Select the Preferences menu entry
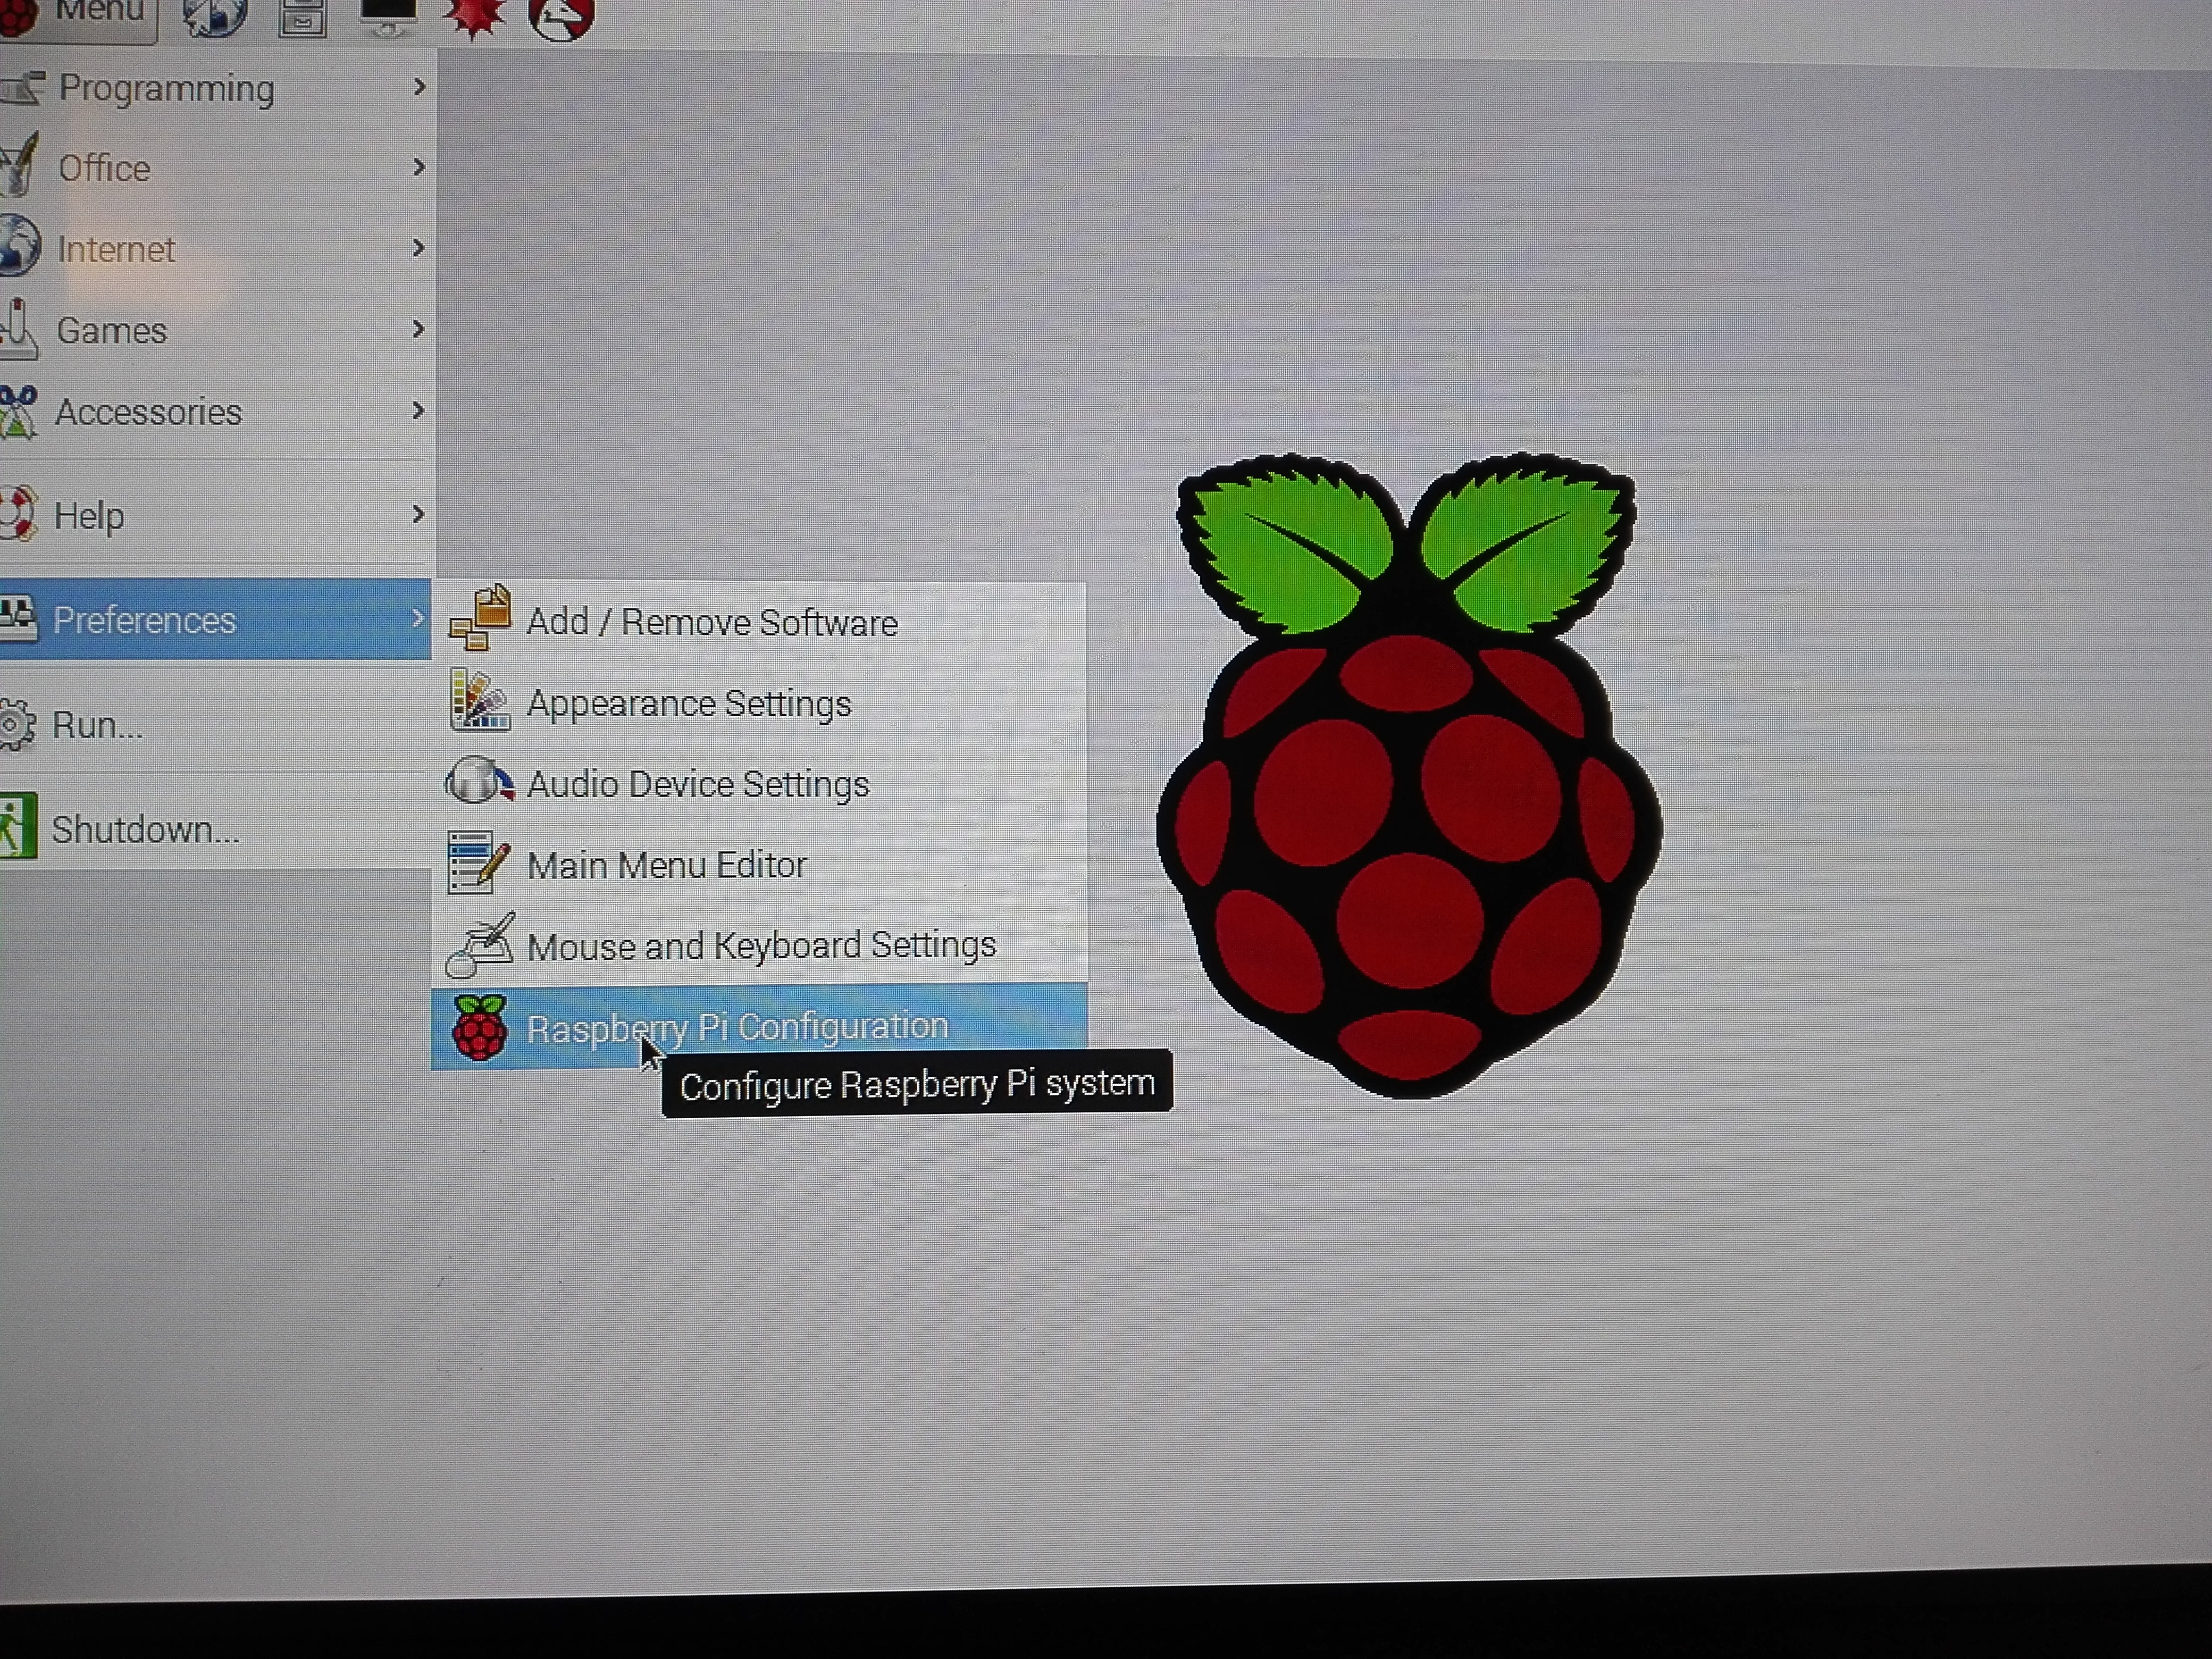Viewport: 2212px width, 1659px height. pos(215,619)
